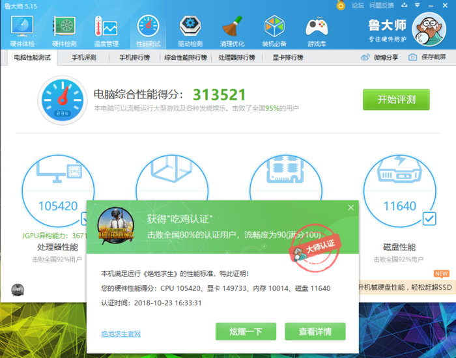Open 温度管理 temperature management icon
The width and height of the screenshot is (456, 358).
coord(106,31)
